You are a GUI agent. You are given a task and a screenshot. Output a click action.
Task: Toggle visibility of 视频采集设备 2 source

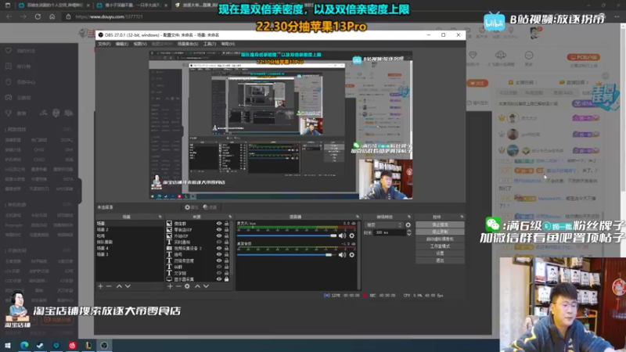tap(219, 248)
